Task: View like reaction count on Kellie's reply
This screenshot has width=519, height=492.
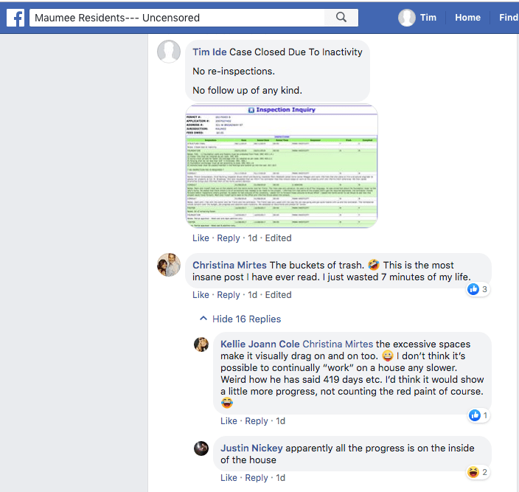Action: [479, 415]
